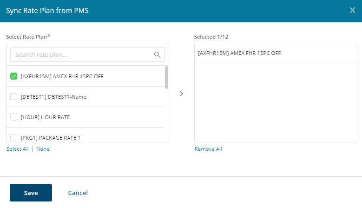
Task: Click the Remove All link
Action: click(208, 149)
